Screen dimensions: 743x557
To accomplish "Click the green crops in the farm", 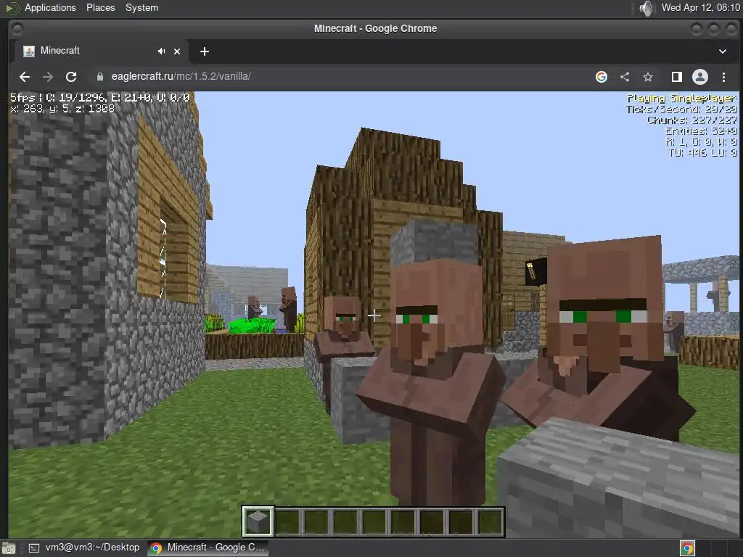I will [251, 326].
